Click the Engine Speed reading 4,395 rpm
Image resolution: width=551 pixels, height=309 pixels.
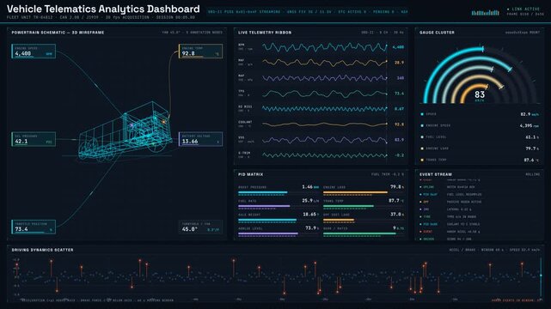click(529, 125)
